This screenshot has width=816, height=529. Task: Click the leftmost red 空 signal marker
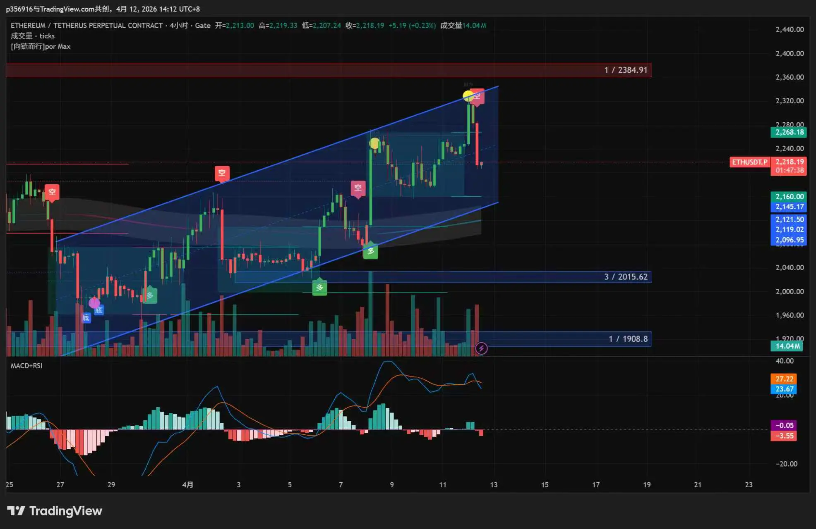(x=52, y=192)
